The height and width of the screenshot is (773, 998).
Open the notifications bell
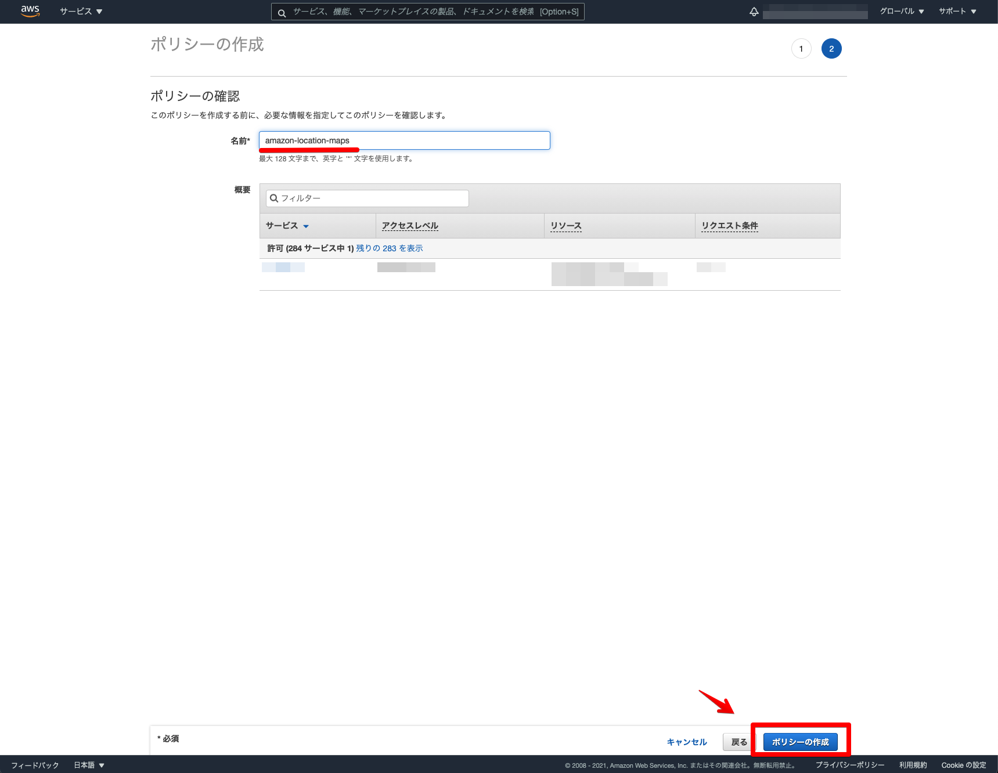pos(753,11)
